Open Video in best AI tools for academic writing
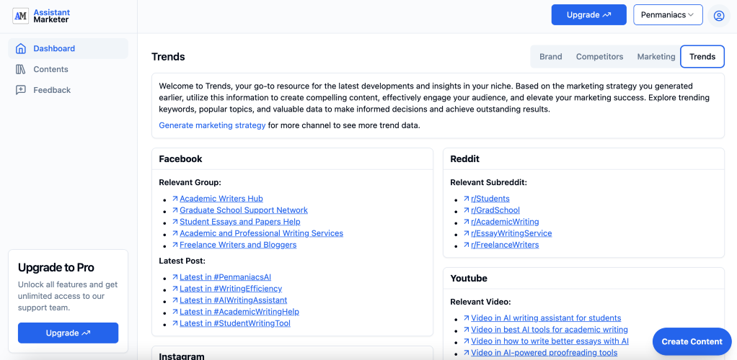This screenshot has width=737, height=360. [x=550, y=330]
